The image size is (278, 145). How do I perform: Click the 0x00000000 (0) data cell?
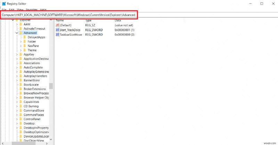coord(125,35)
